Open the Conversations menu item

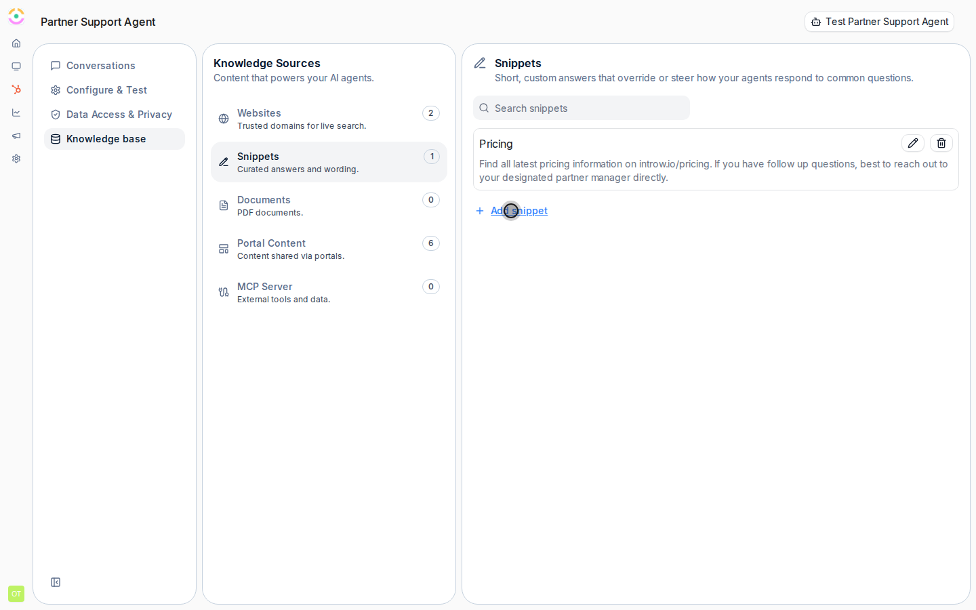point(115,66)
